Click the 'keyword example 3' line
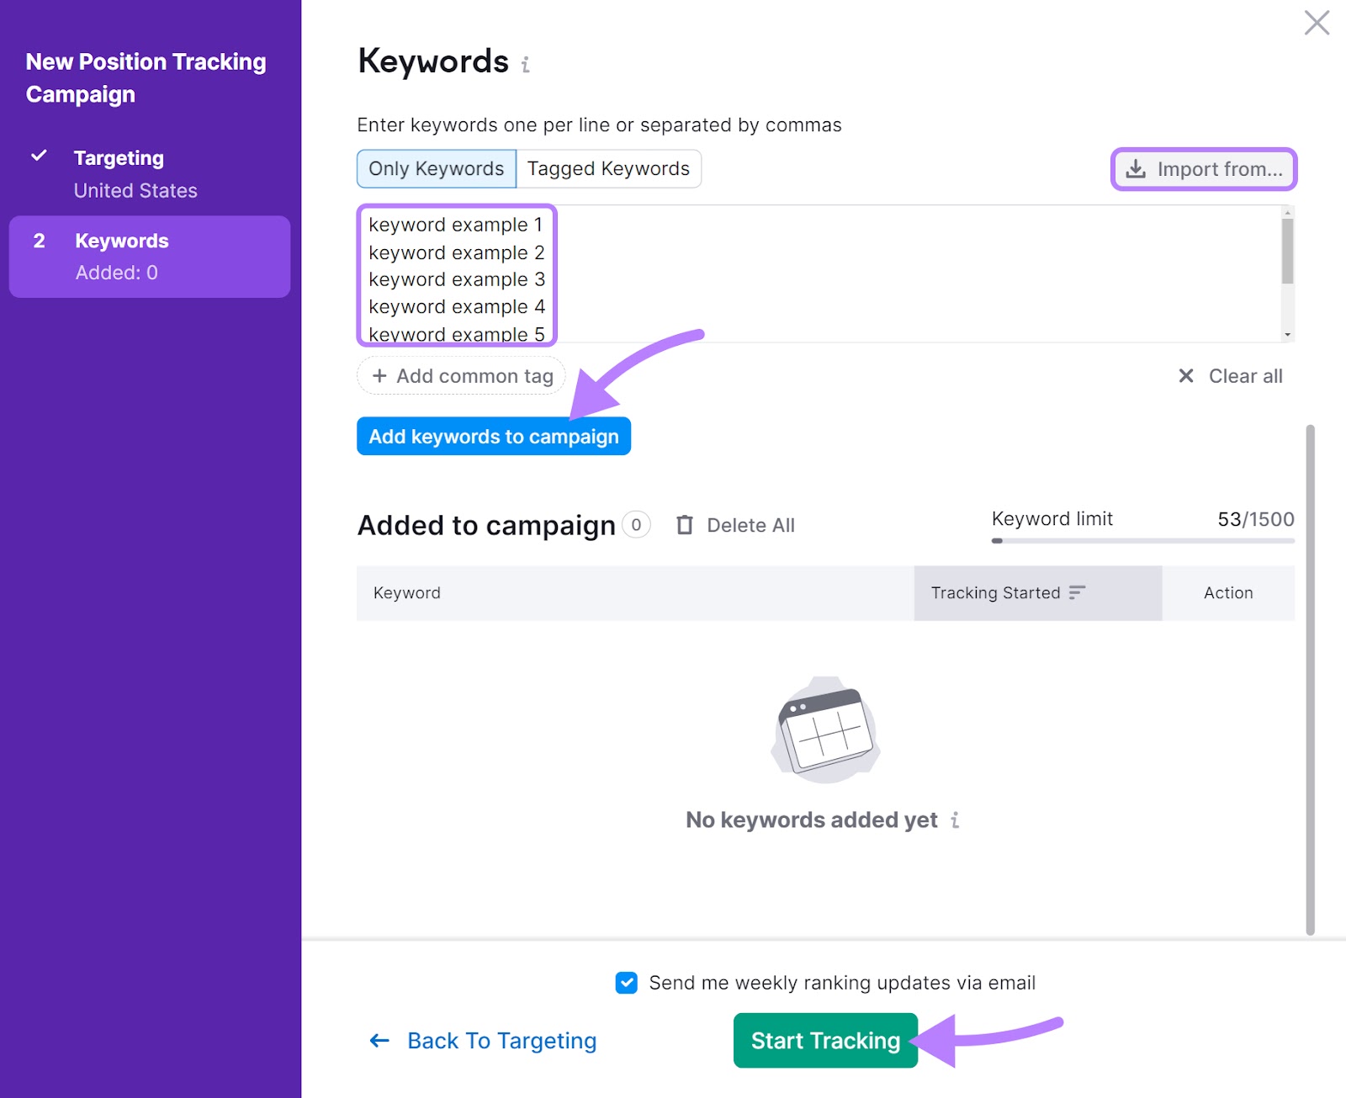This screenshot has height=1098, width=1346. point(457,279)
